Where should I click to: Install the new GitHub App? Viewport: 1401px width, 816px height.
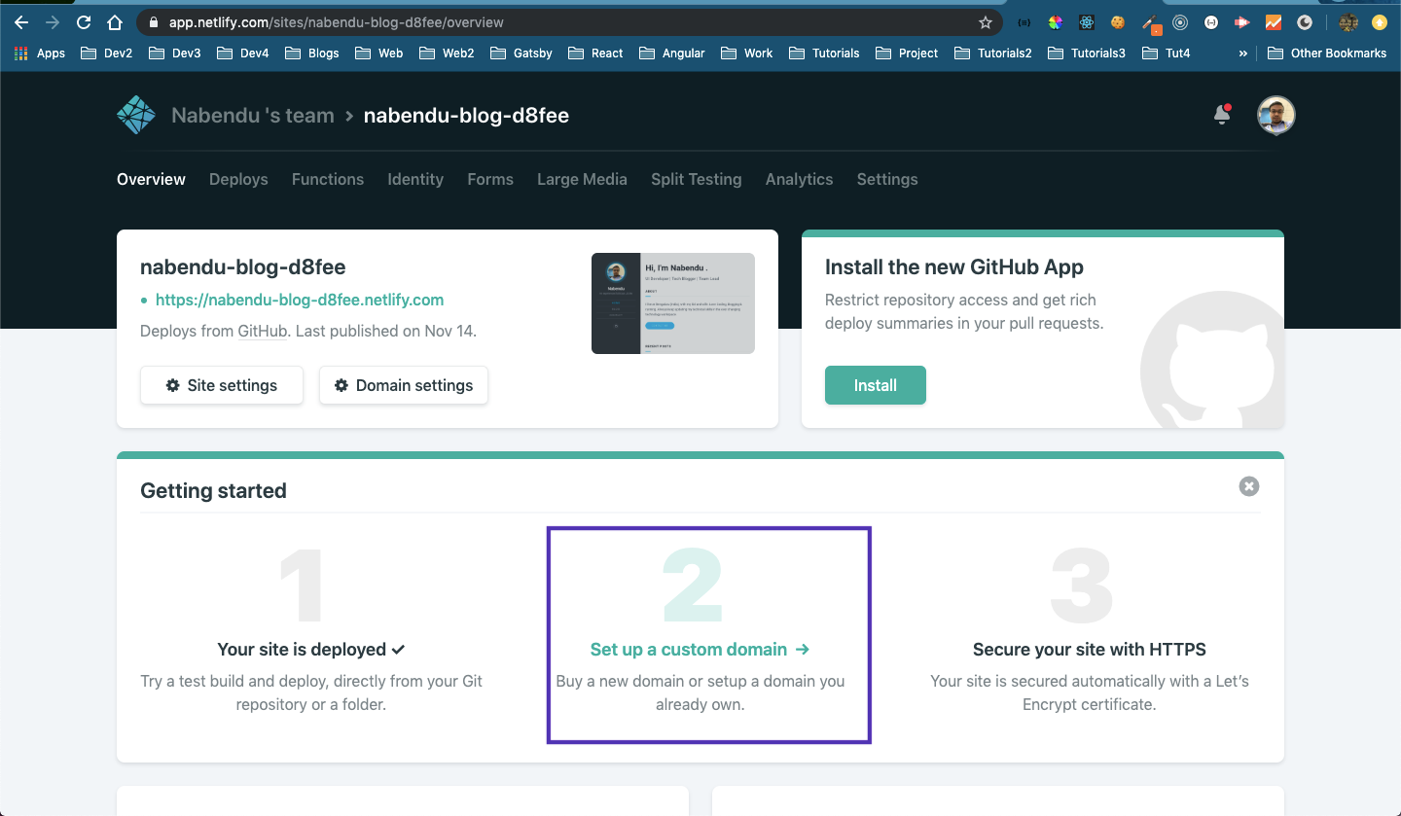(x=876, y=385)
